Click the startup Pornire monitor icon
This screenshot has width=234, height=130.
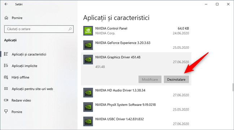coord(6,112)
